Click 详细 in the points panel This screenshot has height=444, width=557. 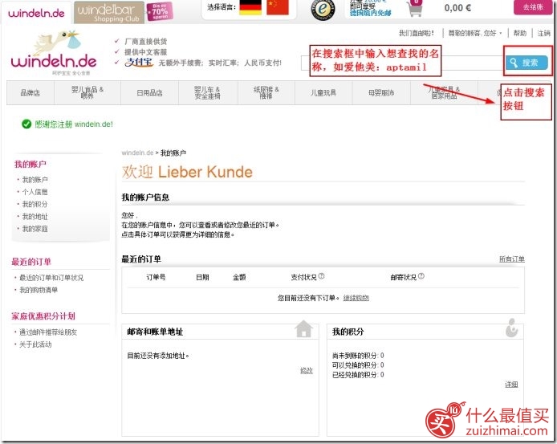pos(511,385)
